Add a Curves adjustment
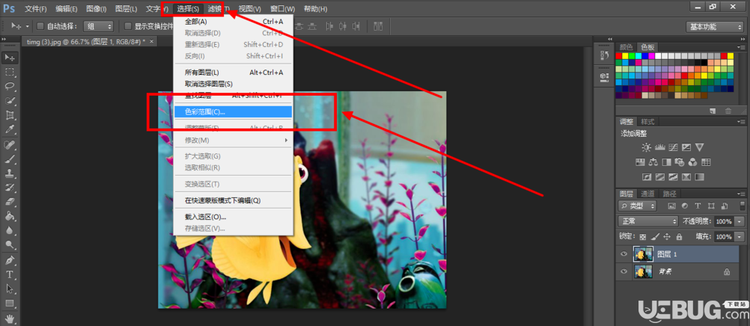The height and width of the screenshot is (326, 750). click(x=673, y=147)
